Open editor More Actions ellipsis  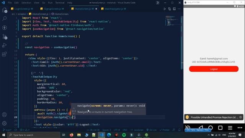179,9
